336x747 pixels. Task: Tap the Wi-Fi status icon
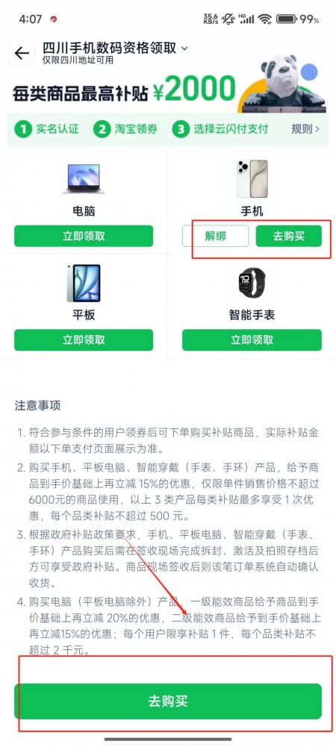(264, 19)
